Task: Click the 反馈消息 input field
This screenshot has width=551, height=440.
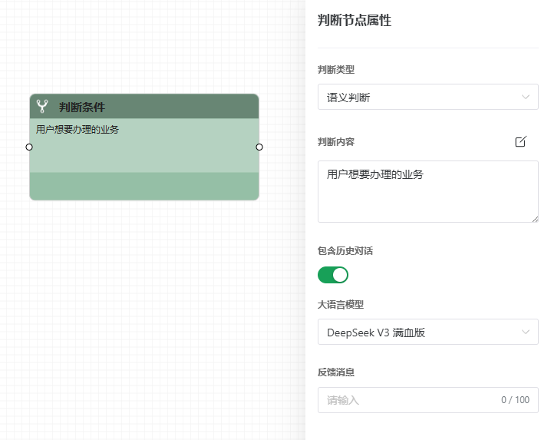Action: click(407, 400)
